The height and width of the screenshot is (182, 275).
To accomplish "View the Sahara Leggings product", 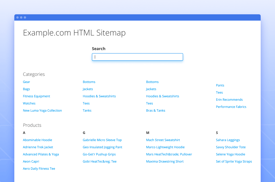I will [x=228, y=140].
